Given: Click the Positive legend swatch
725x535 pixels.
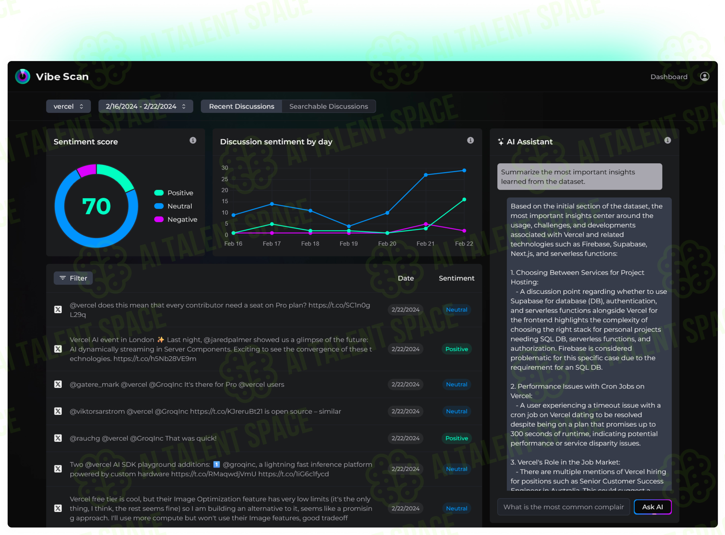Looking at the screenshot, I should 159,193.
